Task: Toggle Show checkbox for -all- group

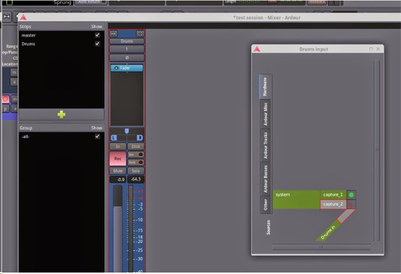Action: [97, 136]
